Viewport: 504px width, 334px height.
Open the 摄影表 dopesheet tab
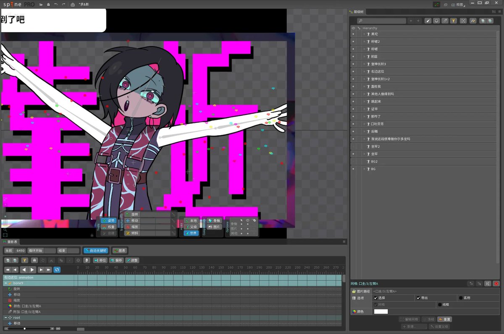(x=10, y=242)
